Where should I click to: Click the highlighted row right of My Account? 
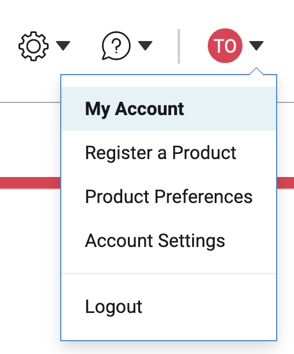[230, 109]
